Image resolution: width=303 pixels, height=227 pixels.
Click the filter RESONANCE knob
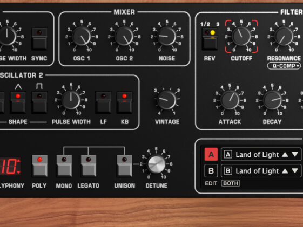pyautogui.click(x=284, y=36)
